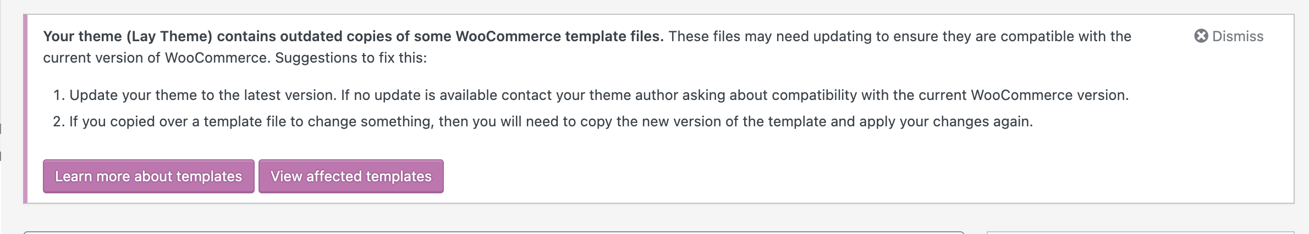Image resolution: width=1309 pixels, height=234 pixels.
Task: Click the "2." list number marker
Action: [59, 121]
